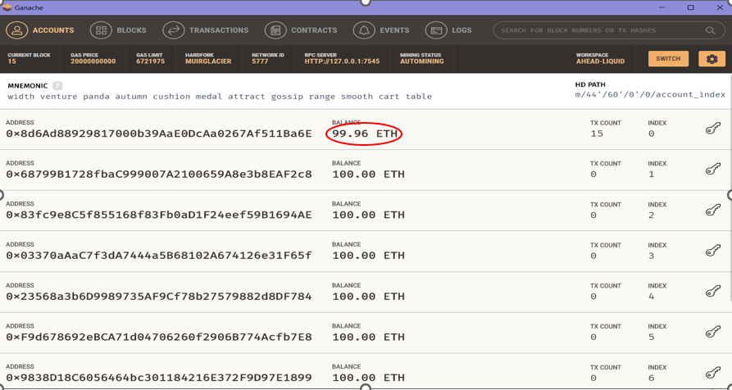This screenshot has width=732, height=390.
Task: Show private key for account index 3
Action: click(x=713, y=251)
